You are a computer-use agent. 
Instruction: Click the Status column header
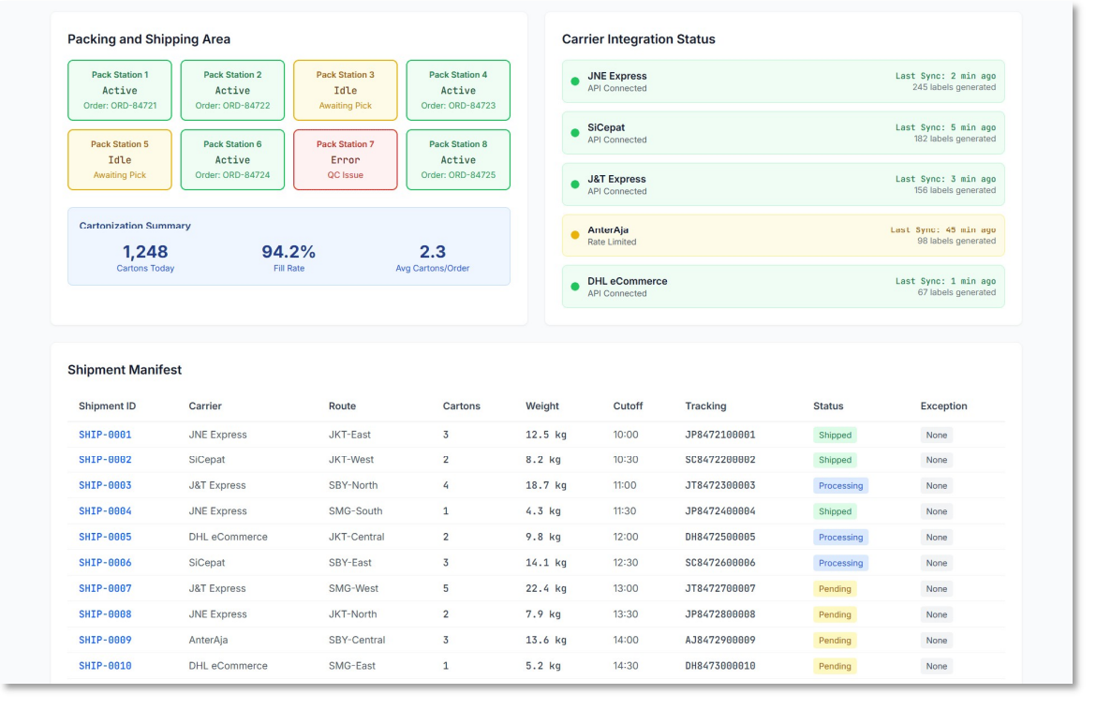point(828,406)
